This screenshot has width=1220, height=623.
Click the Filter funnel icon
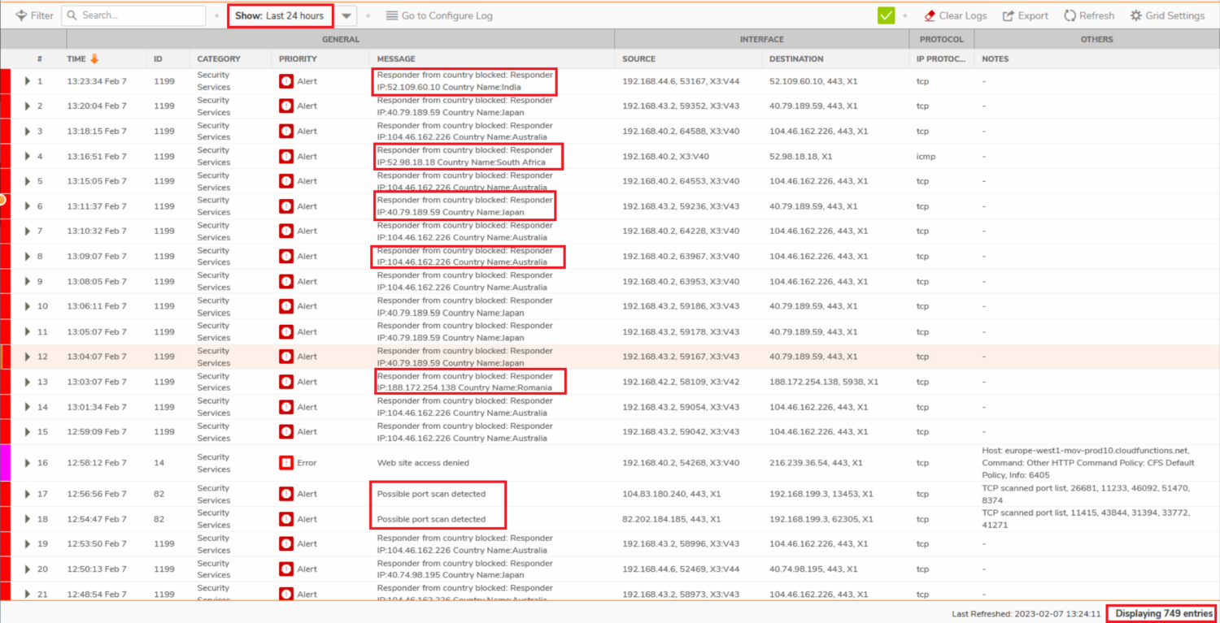click(21, 15)
